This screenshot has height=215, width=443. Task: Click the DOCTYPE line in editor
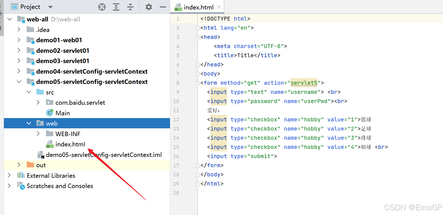[225, 19]
